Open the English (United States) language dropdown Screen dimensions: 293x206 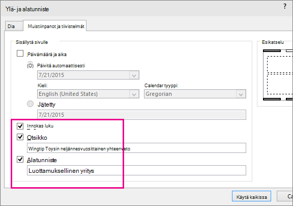pos(88,94)
